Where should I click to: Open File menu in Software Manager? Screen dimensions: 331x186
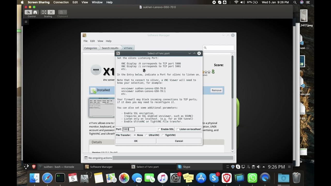click(x=86, y=41)
